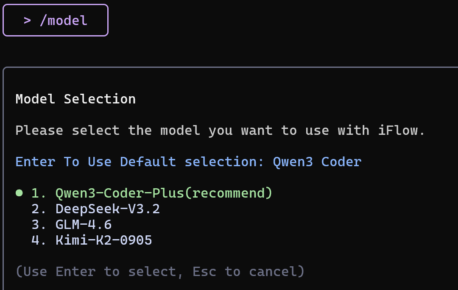
Task: Click the "Esc to cancel" hint text
Action: [249, 271]
